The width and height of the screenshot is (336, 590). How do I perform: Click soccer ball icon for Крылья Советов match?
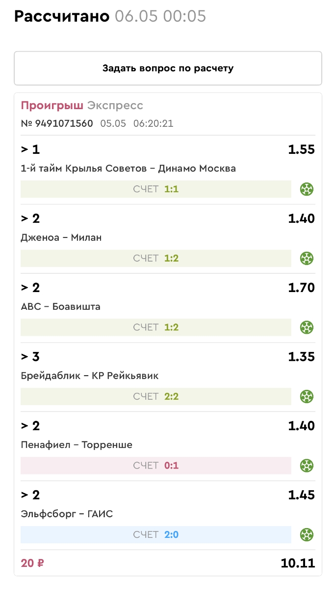(307, 189)
